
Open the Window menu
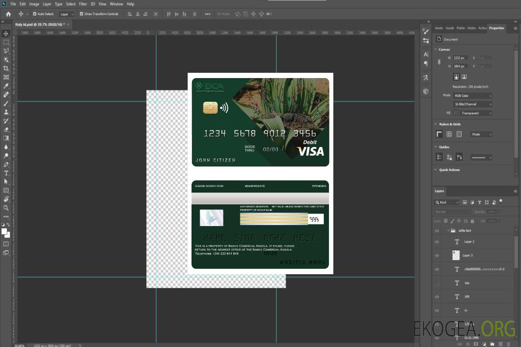click(x=116, y=4)
